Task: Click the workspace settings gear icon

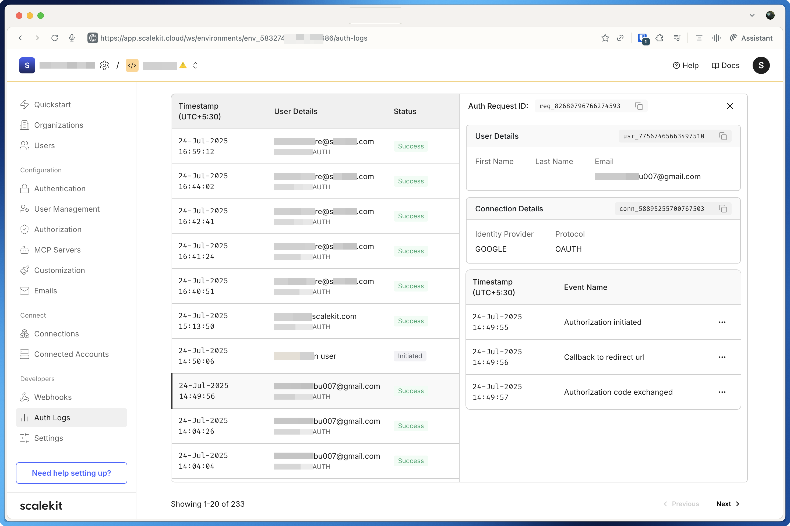Action: [104, 65]
